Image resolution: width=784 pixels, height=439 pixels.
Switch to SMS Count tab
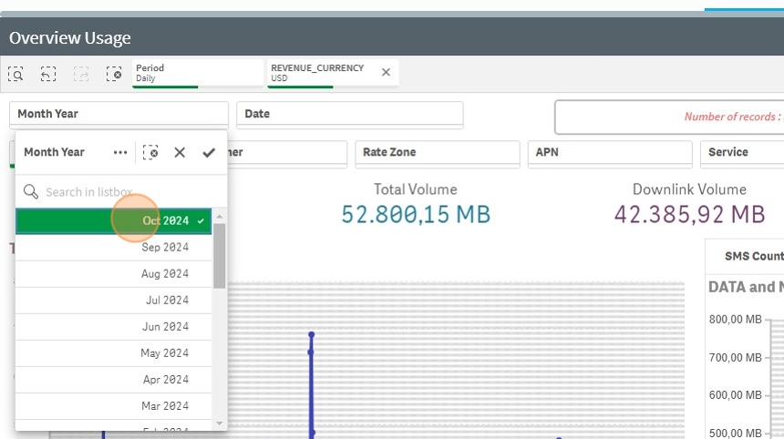754,256
